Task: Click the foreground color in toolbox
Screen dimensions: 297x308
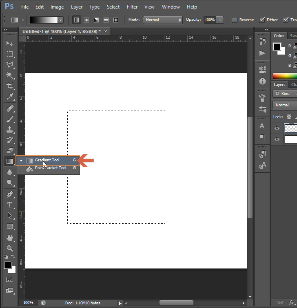Action: click(8, 265)
